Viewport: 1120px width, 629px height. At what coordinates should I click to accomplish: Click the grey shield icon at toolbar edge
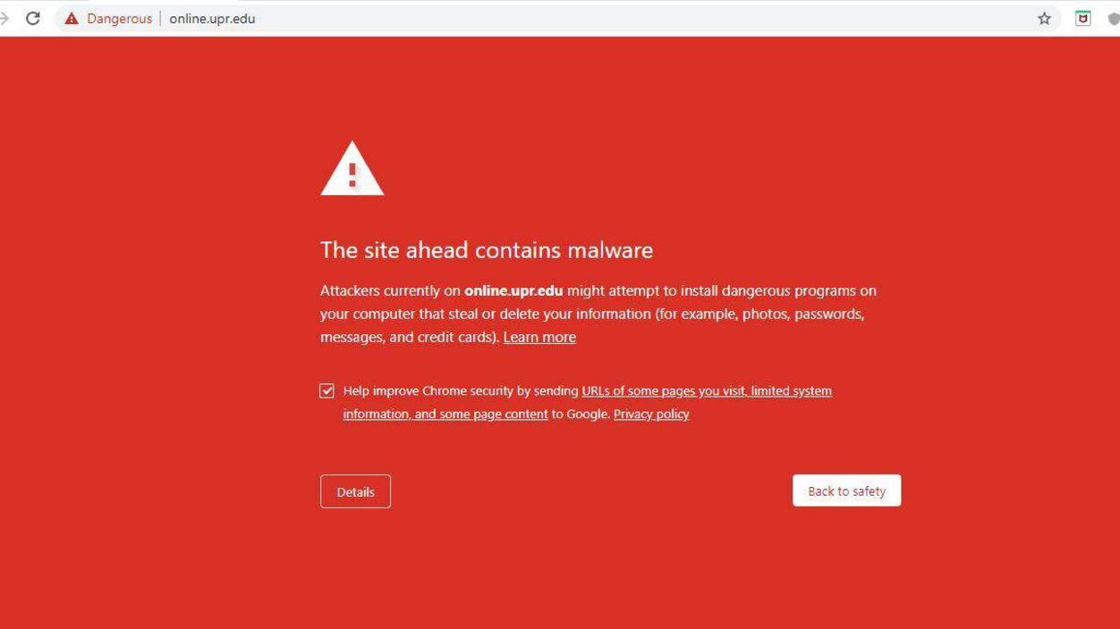[1114, 18]
